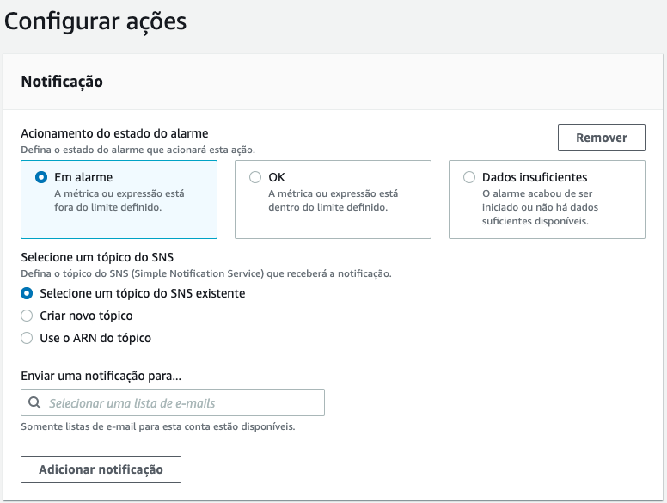This screenshot has width=667, height=503.
Task: Select the "Em alarme" radio button
Action: pyautogui.click(x=41, y=177)
